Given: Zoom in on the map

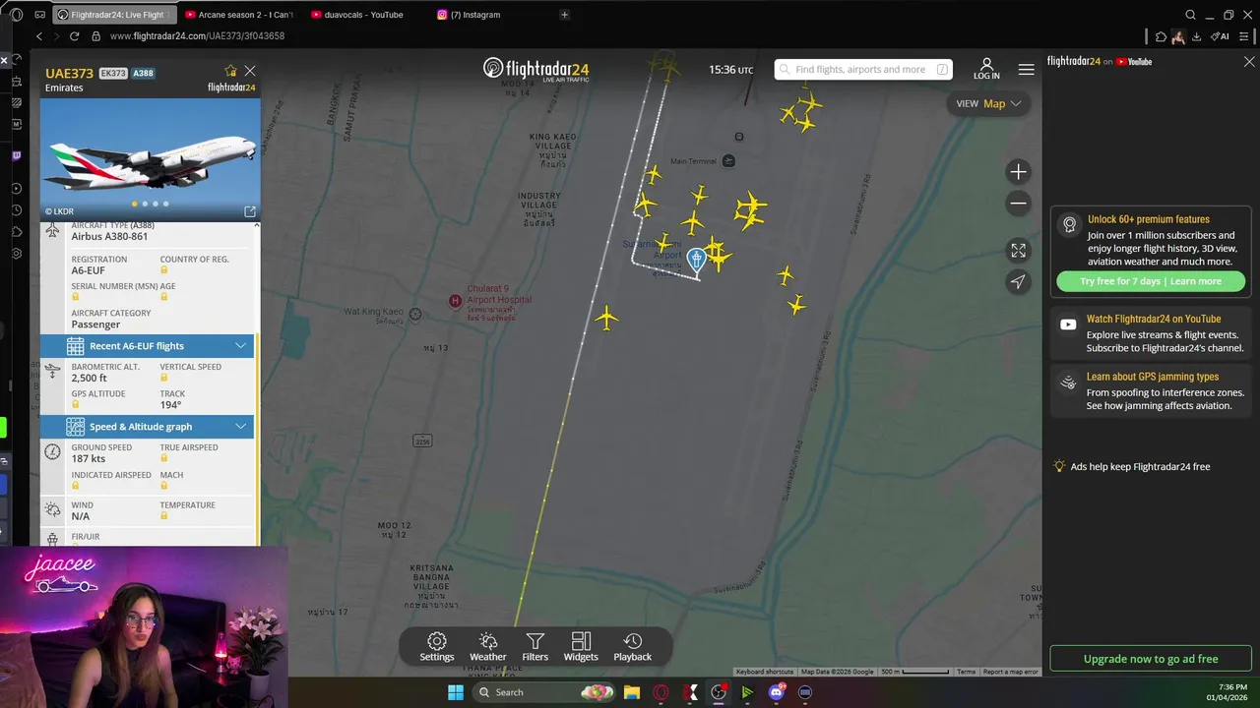Looking at the screenshot, I should click(1018, 172).
